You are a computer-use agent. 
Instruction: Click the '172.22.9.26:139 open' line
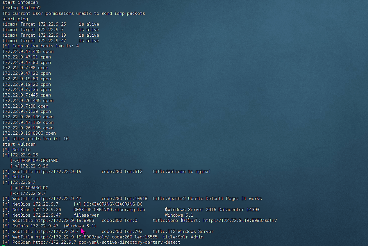pos(28,117)
